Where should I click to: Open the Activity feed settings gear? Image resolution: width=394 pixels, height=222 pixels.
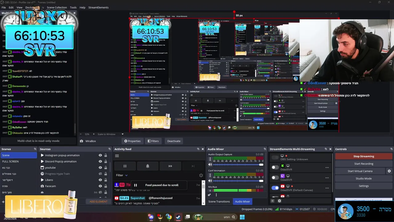pos(201,175)
